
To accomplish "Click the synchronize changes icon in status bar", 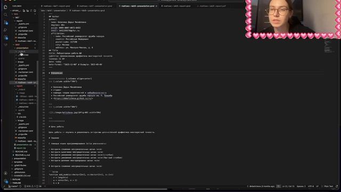I will pos(20,186).
